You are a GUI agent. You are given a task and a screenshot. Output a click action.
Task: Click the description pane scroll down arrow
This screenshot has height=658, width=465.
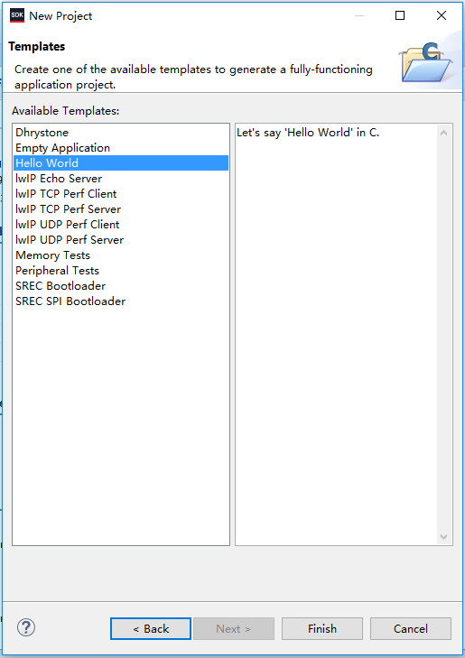[443, 537]
